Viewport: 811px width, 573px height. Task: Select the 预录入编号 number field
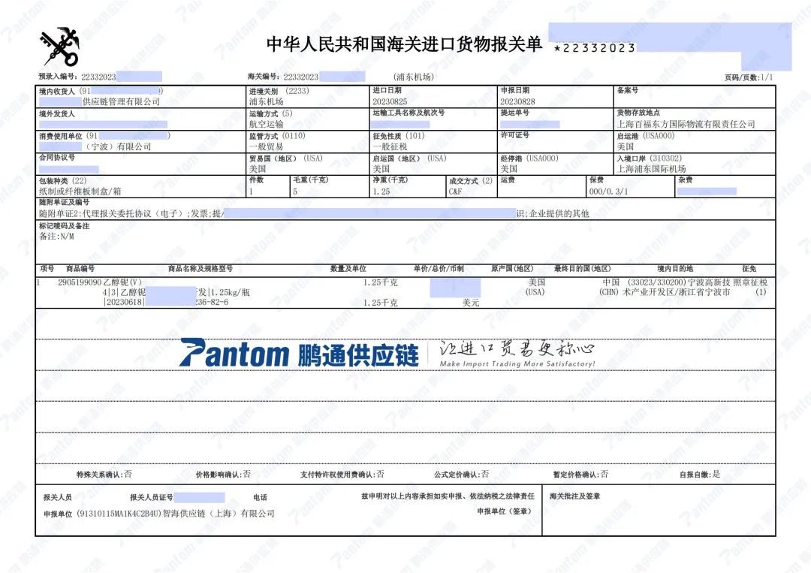pos(100,77)
